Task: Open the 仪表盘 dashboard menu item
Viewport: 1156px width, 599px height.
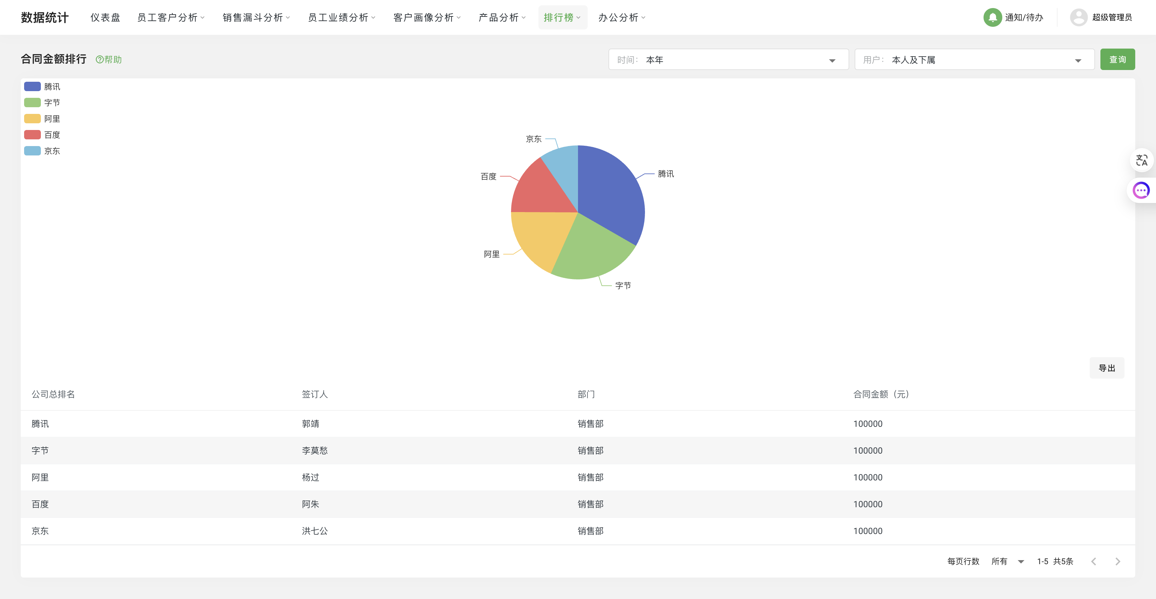Action: tap(105, 17)
